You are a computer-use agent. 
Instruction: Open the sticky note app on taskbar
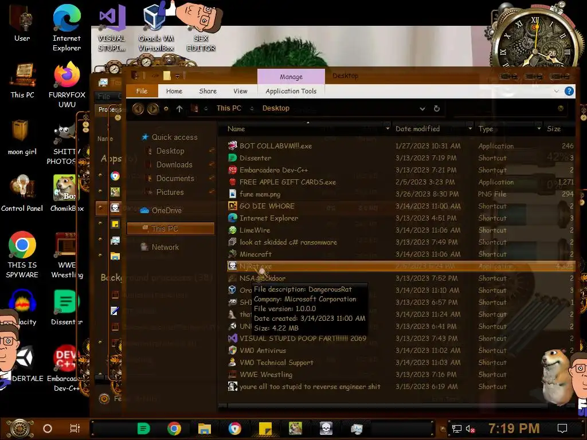(x=265, y=429)
